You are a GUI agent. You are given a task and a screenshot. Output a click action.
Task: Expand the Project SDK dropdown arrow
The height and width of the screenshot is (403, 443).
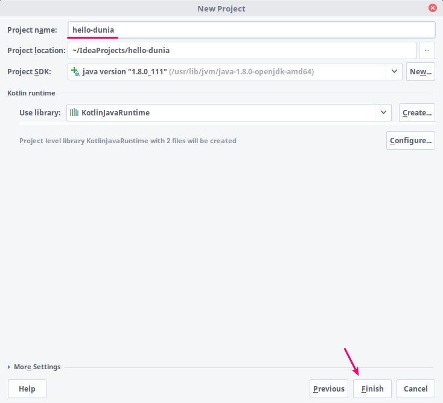(394, 71)
